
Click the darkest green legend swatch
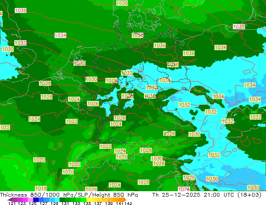coord(62,200)
